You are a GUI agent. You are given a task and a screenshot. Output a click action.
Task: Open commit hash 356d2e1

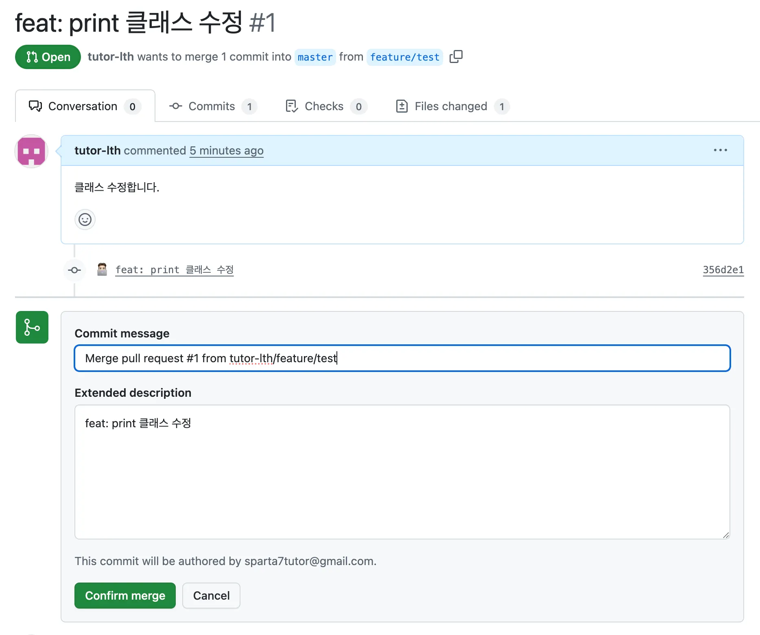(x=723, y=270)
